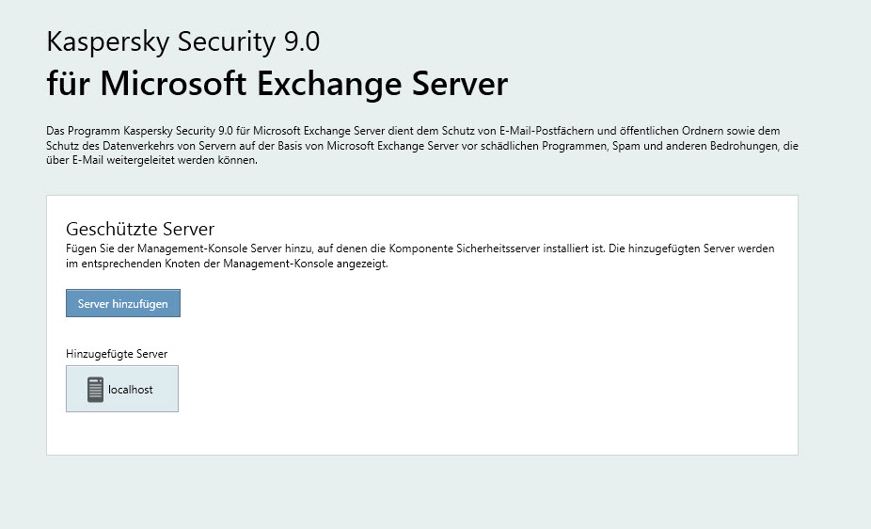Click the 'Hinzugefügte Server' label
Image resolution: width=871 pixels, height=529 pixels.
pyautogui.click(x=117, y=354)
